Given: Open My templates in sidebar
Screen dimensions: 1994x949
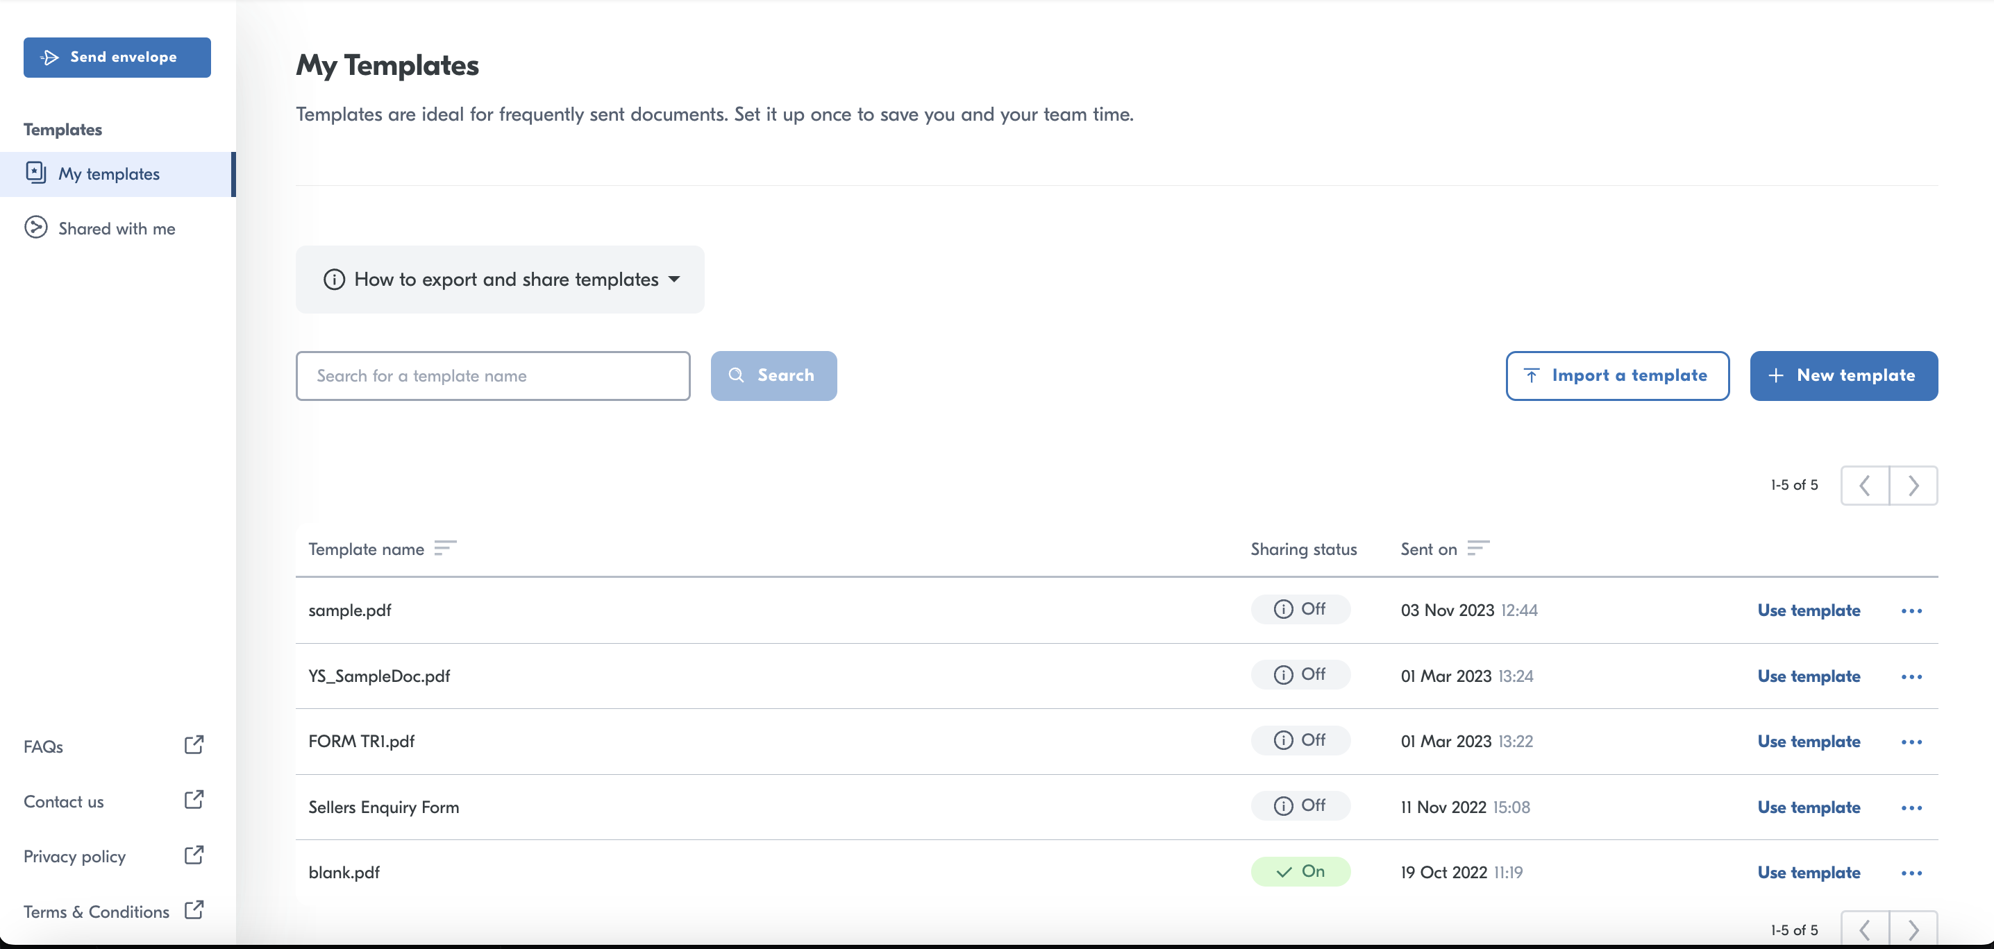Looking at the screenshot, I should point(117,174).
